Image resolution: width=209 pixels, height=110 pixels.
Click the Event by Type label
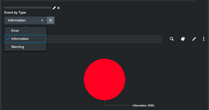pos(15,13)
